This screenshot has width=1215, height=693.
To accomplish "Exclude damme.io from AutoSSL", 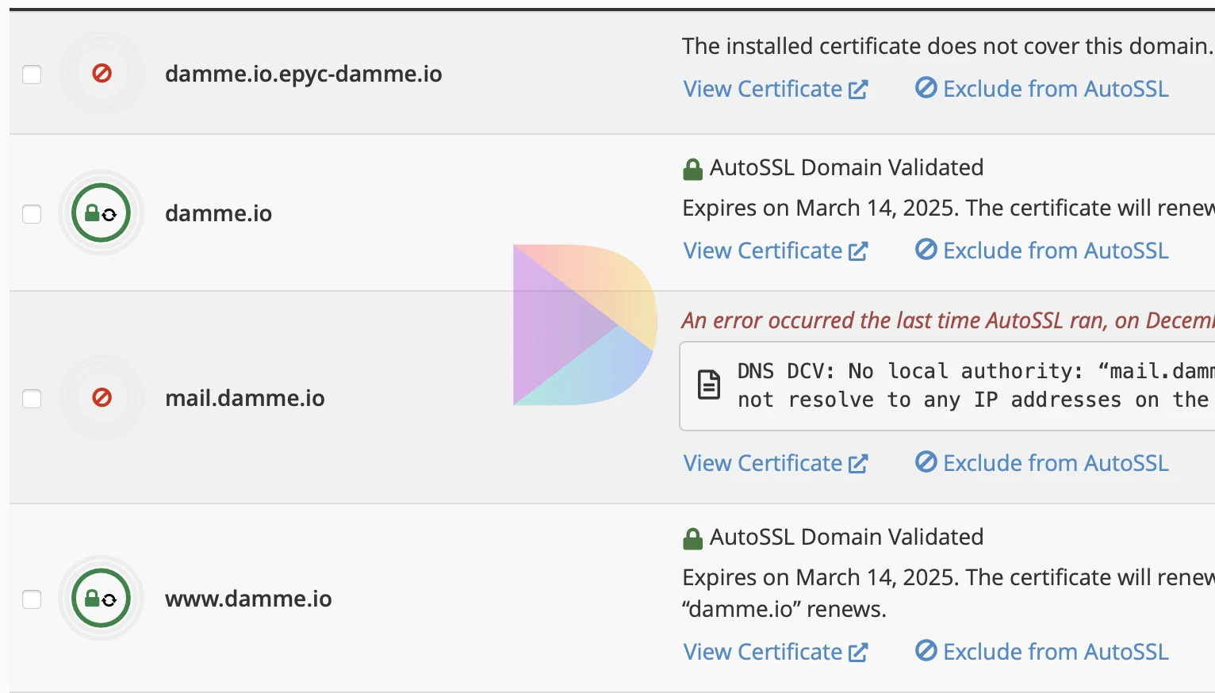I will [x=1041, y=251].
